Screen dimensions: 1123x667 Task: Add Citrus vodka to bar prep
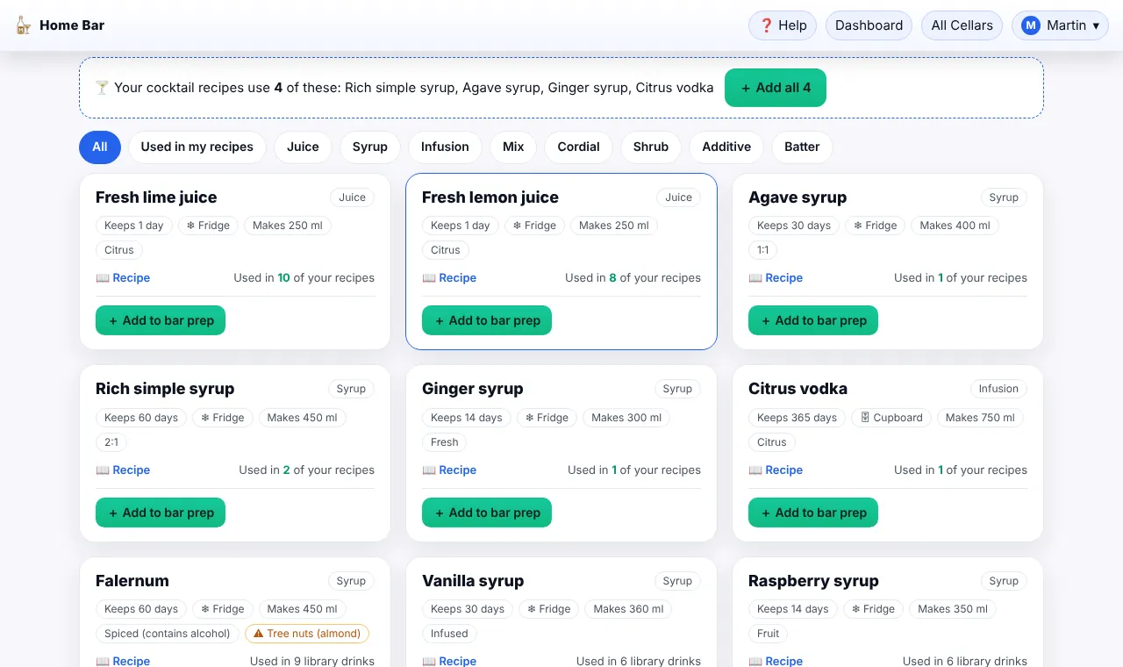[813, 513]
